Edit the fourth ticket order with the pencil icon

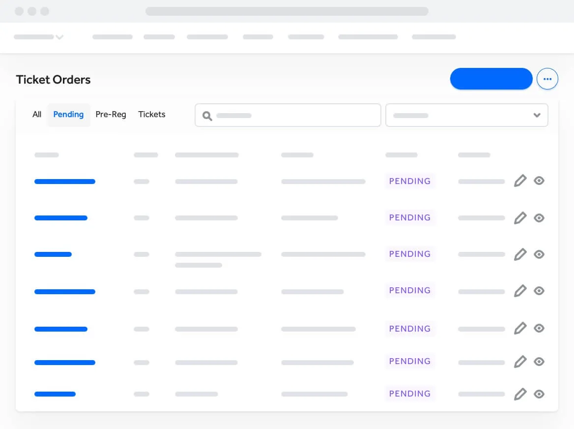pyautogui.click(x=520, y=291)
